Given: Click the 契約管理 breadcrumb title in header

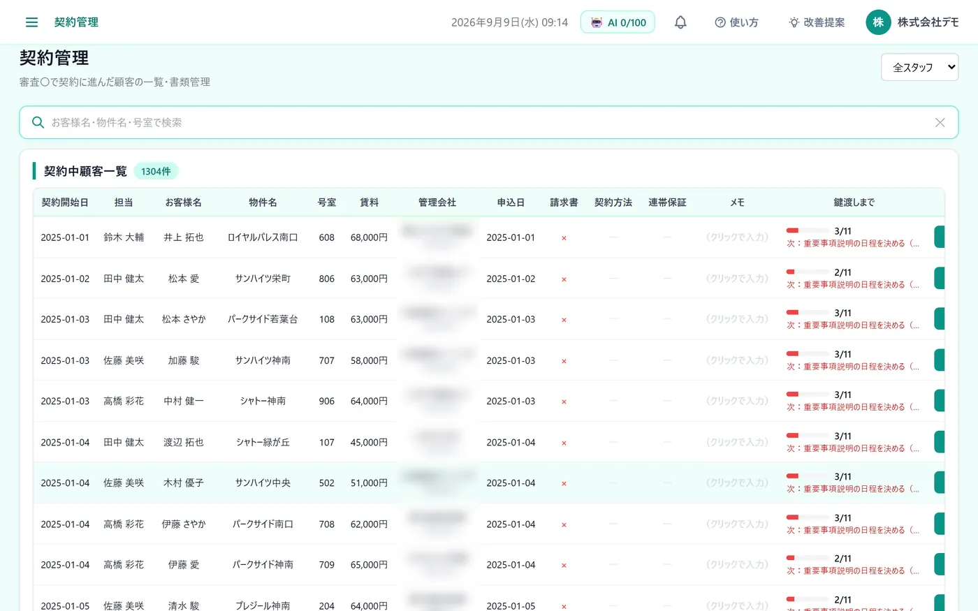Looking at the screenshot, I should [76, 22].
